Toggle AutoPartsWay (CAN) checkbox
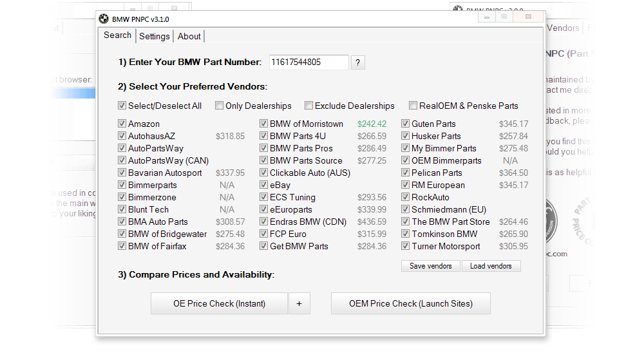Screen dimensions: 644x351 pos(122,160)
